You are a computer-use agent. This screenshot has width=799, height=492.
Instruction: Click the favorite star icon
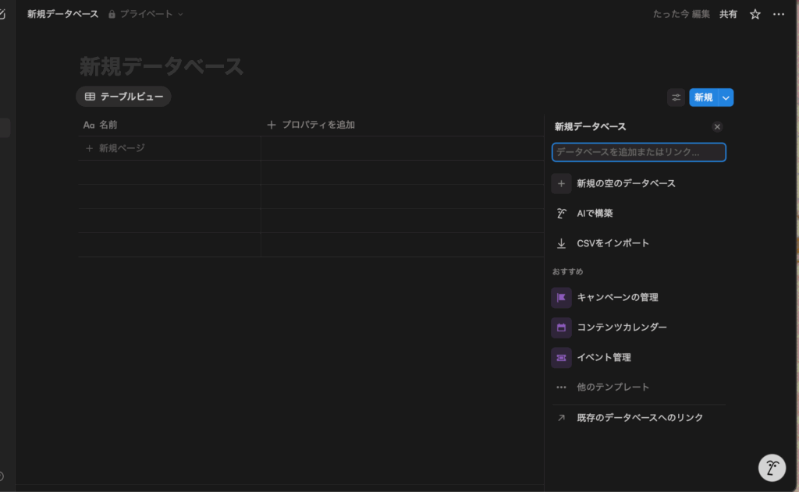[755, 14]
